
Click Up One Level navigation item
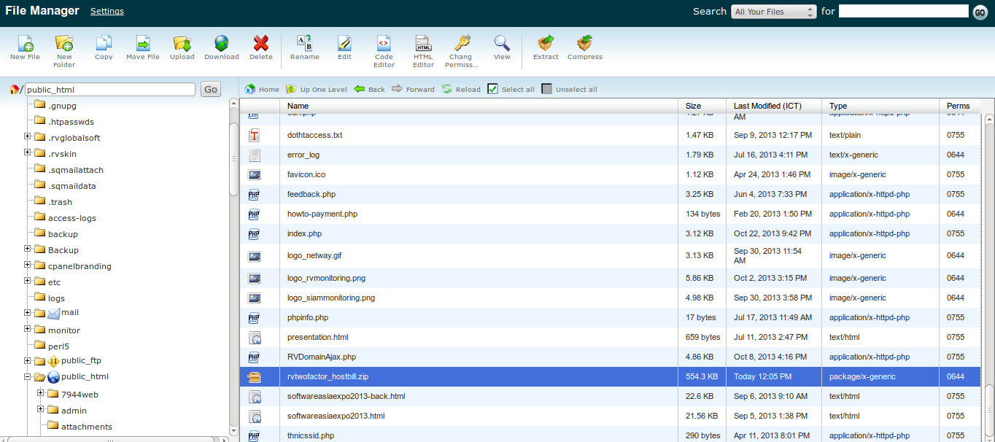coord(317,89)
